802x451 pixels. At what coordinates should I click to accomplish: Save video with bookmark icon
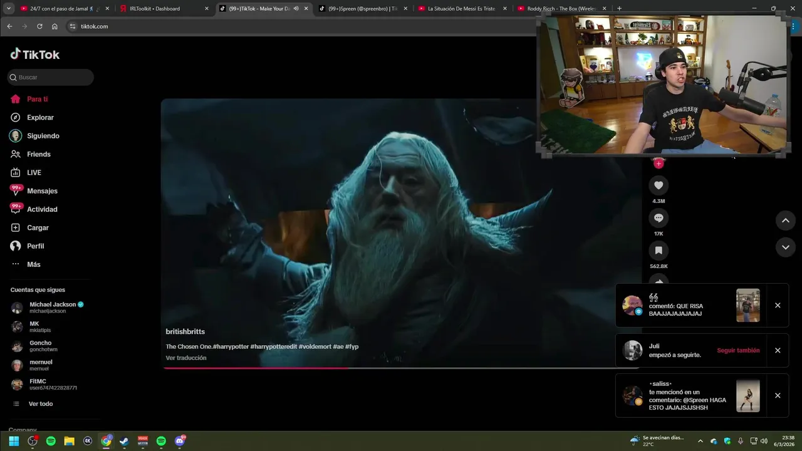point(659,251)
